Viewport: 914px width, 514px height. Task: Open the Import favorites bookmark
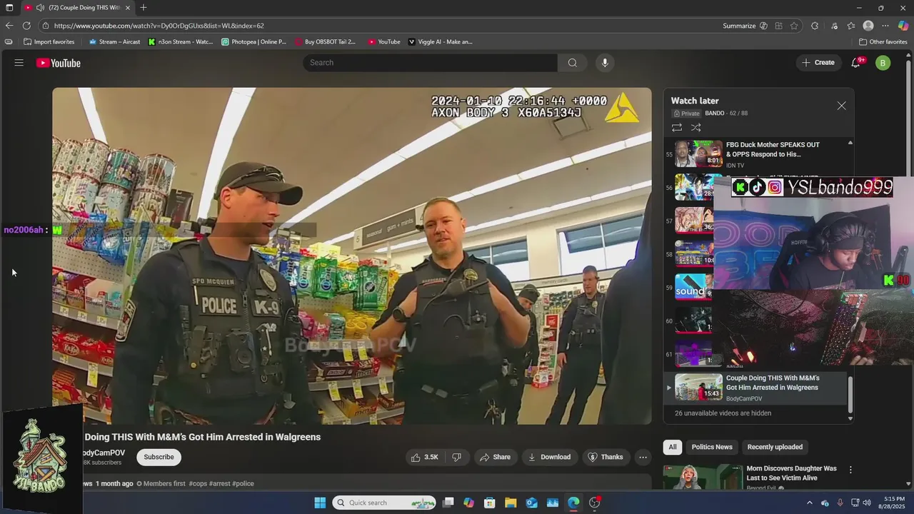point(49,42)
